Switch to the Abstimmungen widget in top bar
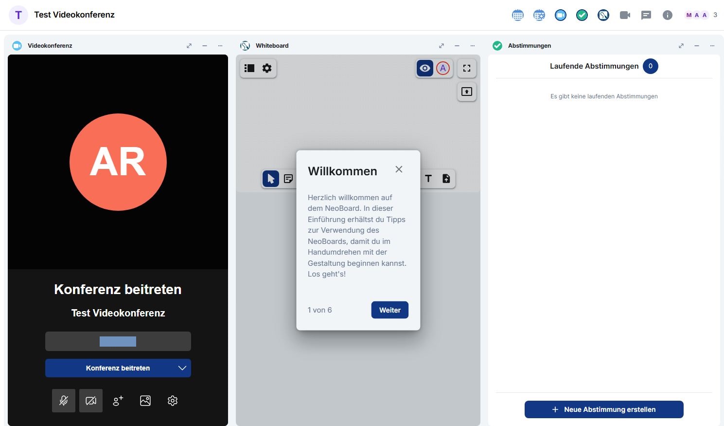The height and width of the screenshot is (426, 724). (x=582, y=15)
